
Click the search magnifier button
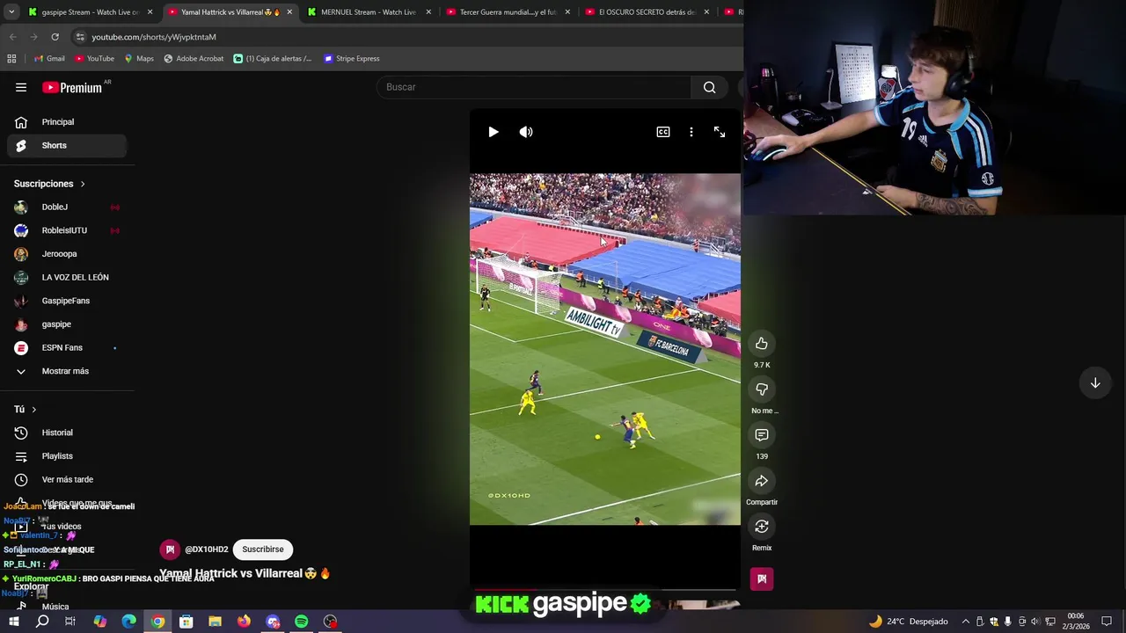click(x=709, y=87)
